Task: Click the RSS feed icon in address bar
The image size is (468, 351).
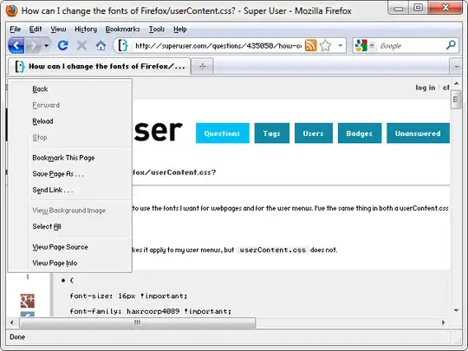Action: point(310,46)
